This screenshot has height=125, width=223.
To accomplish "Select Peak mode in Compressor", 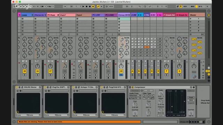I will point(191,97).
